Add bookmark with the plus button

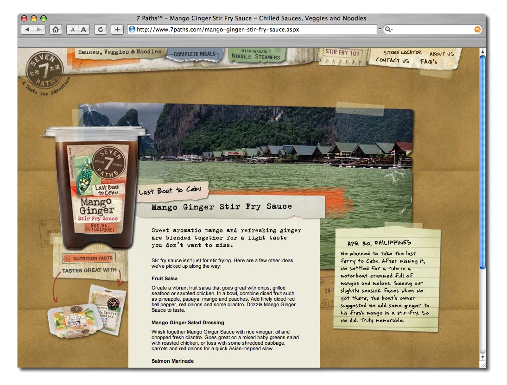(x=117, y=29)
